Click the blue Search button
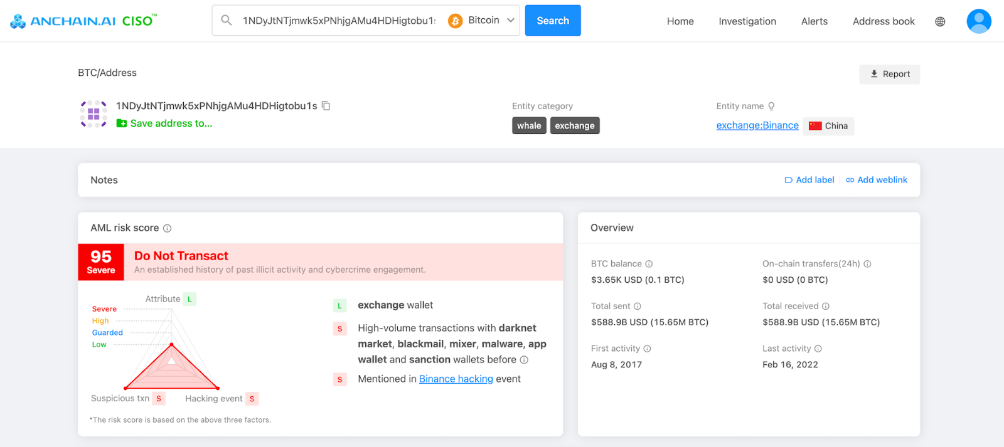This screenshot has width=1004, height=447. tap(553, 21)
